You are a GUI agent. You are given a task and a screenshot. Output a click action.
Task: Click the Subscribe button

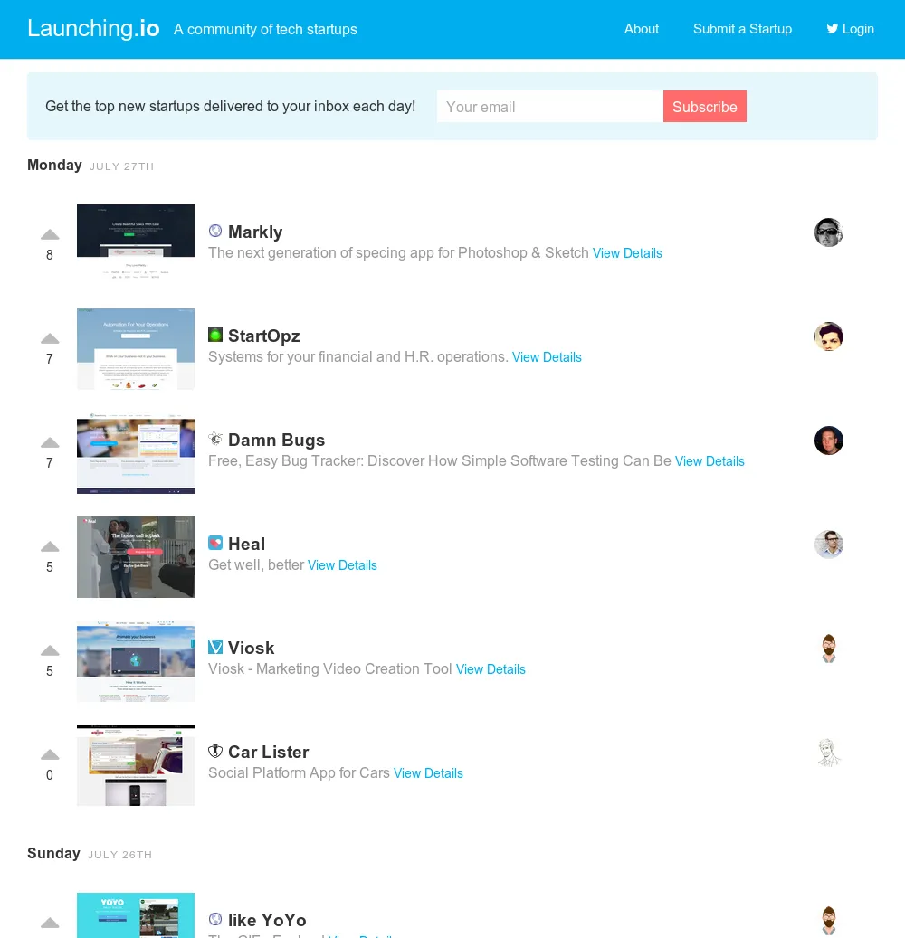point(704,107)
